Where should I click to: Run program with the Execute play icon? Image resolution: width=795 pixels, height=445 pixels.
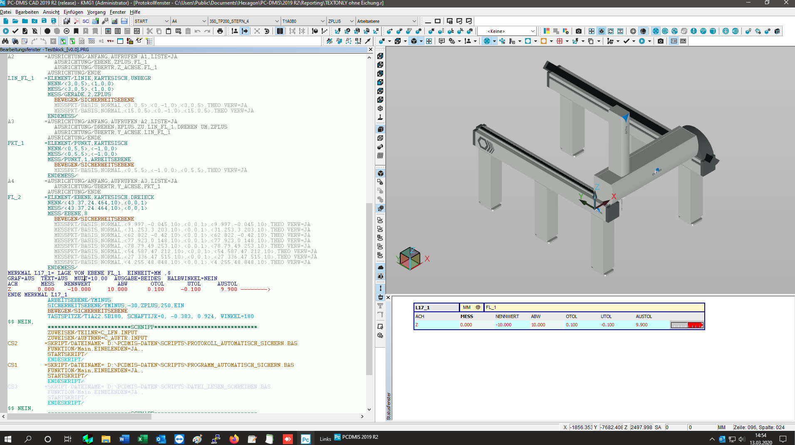pos(5,31)
